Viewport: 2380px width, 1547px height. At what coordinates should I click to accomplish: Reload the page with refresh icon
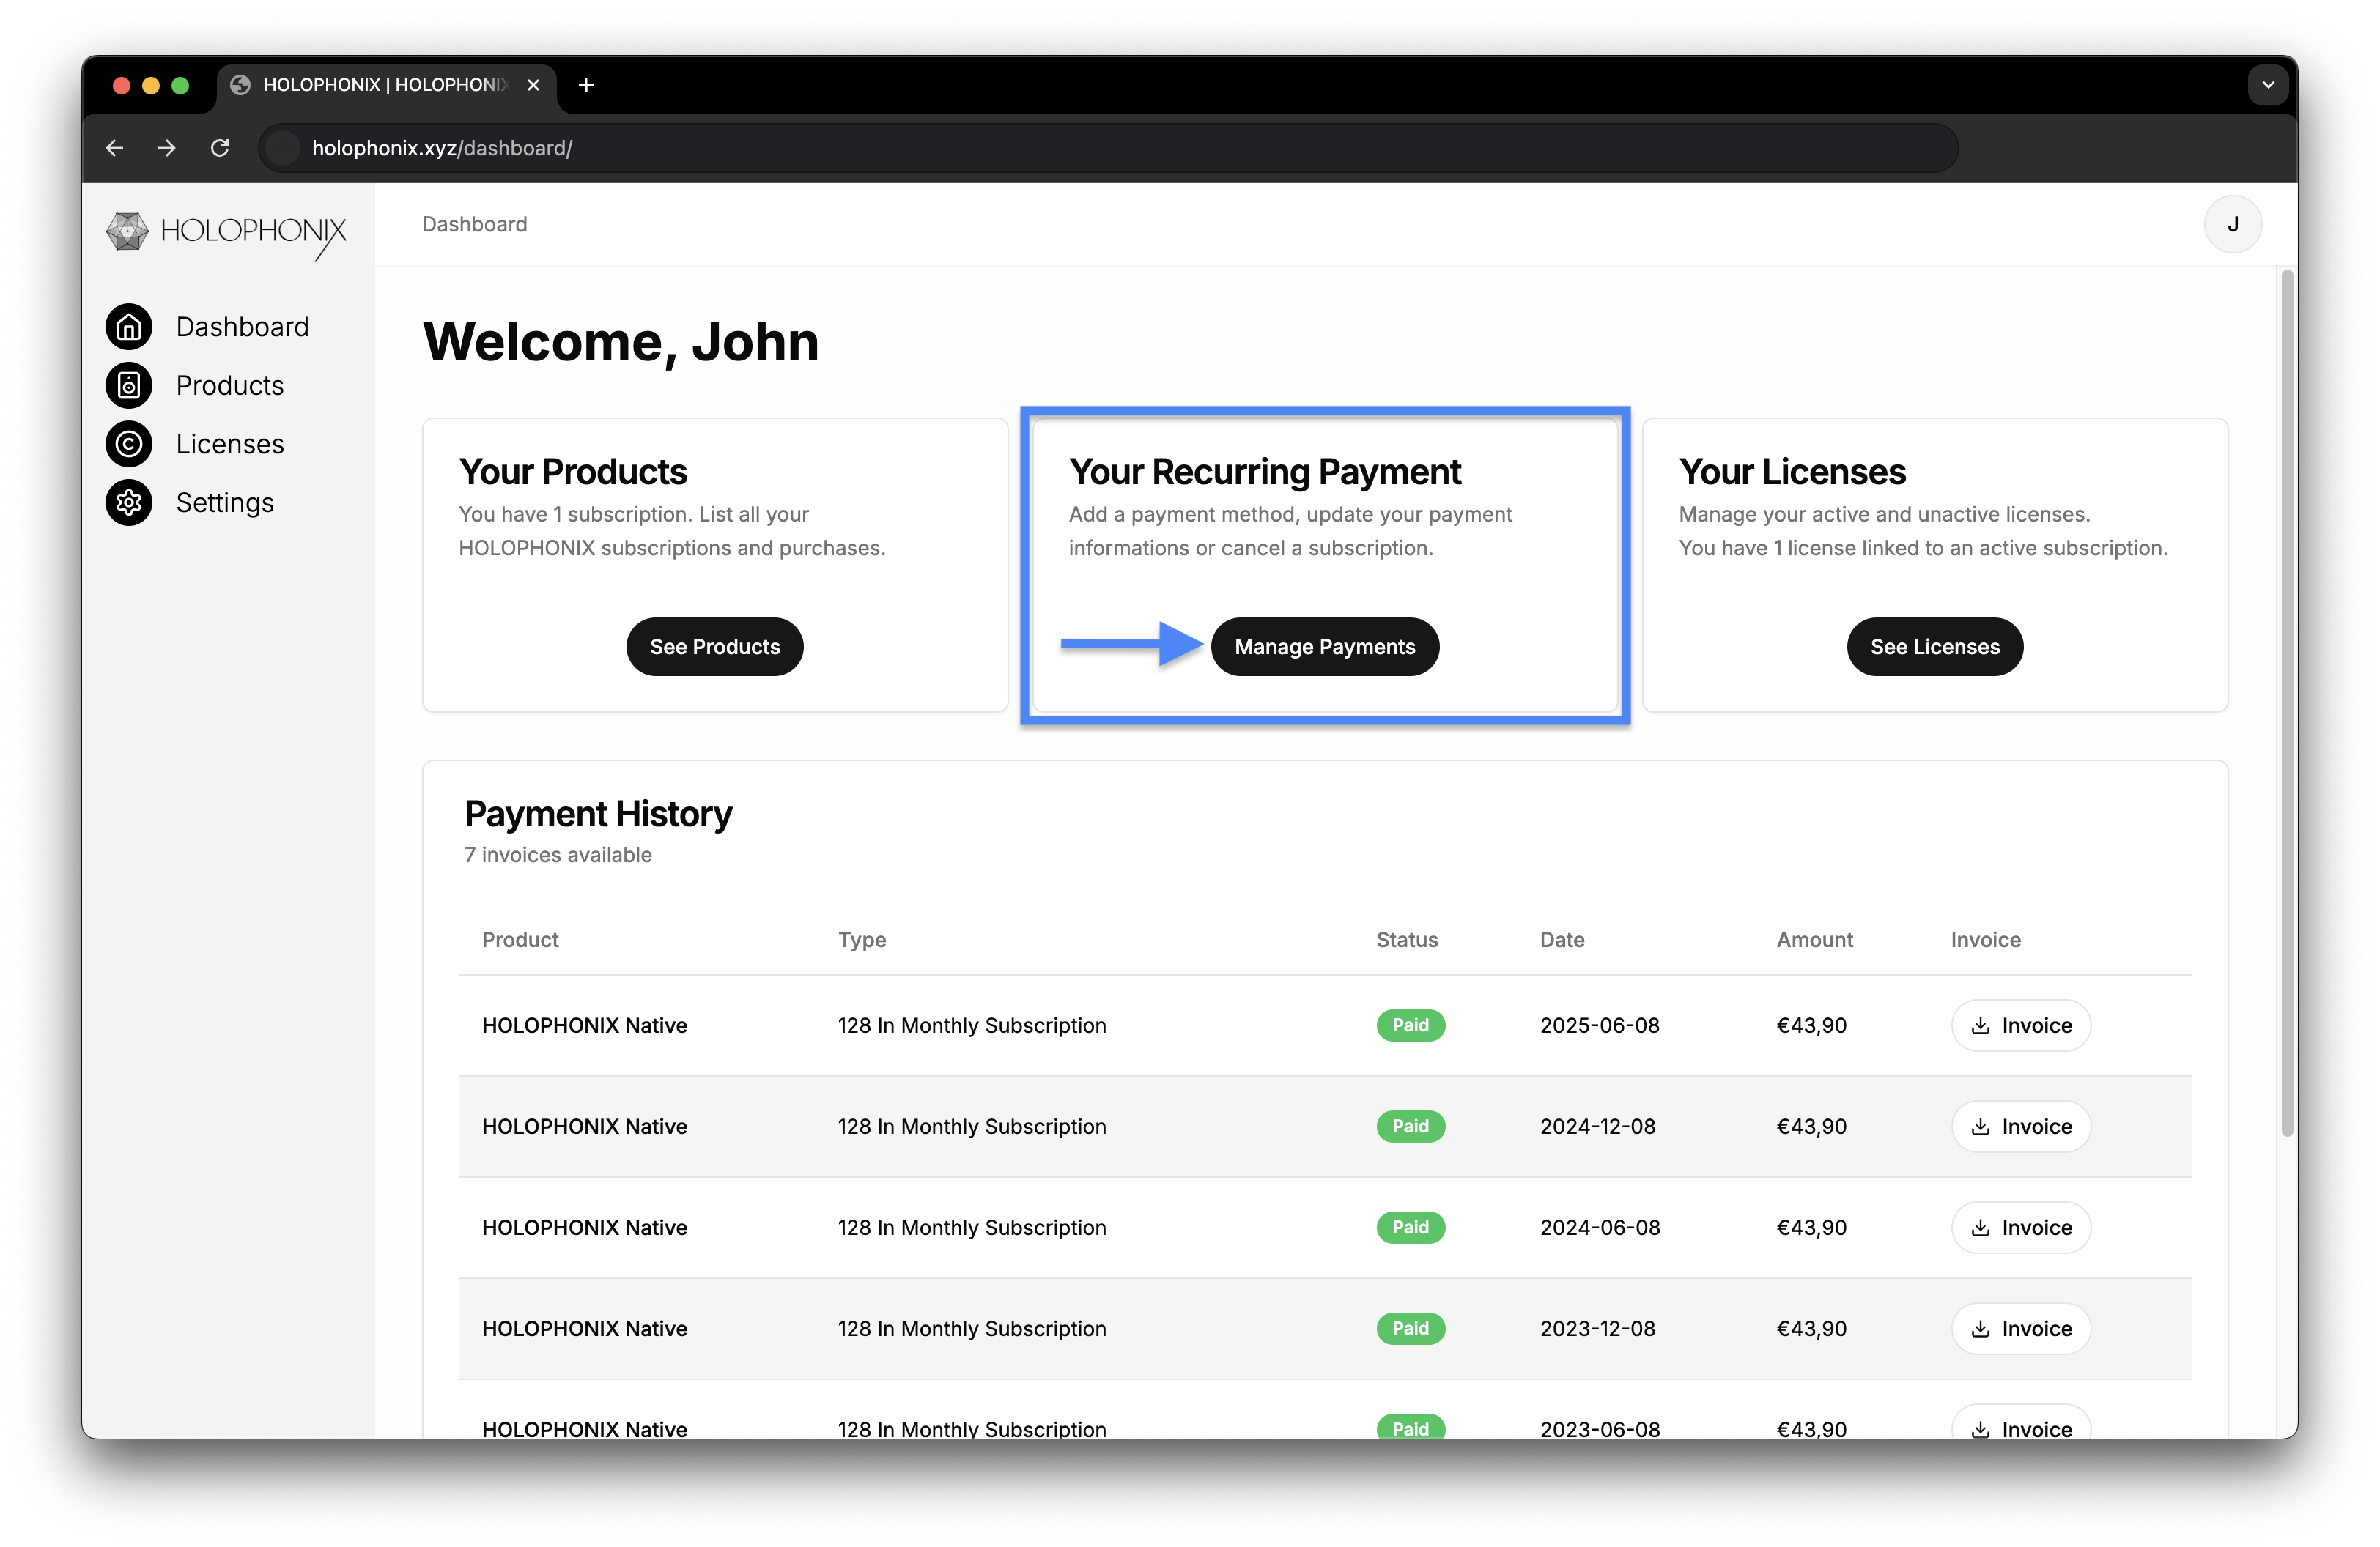coord(220,148)
